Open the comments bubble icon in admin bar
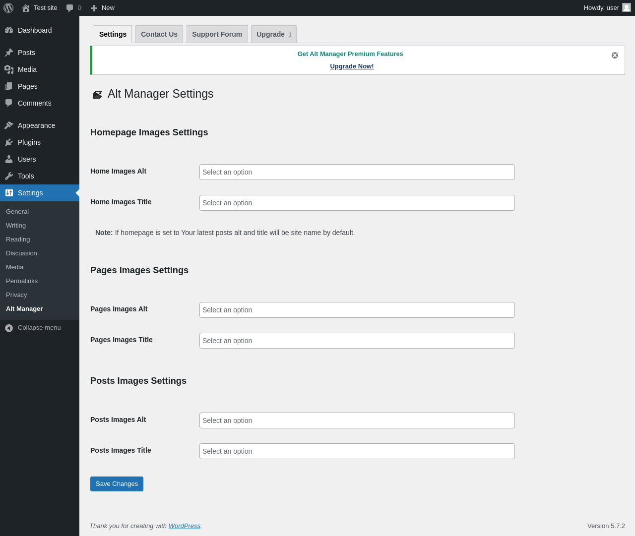 (x=70, y=8)
